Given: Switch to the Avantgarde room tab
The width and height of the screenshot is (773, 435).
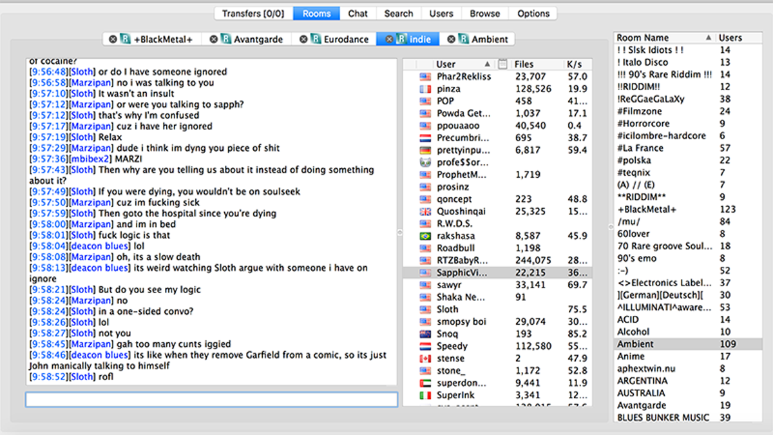Looking at the screenshot, I should [x=246, y=39].
